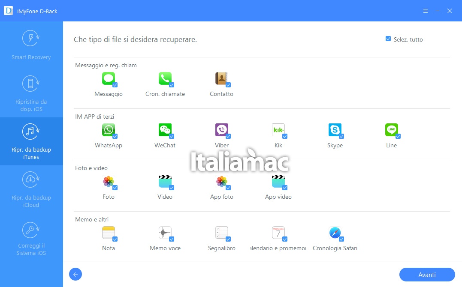The width and height of the screenshot is (462, 287).
Task: Click the Contatto address book icon
Action: 222,78
